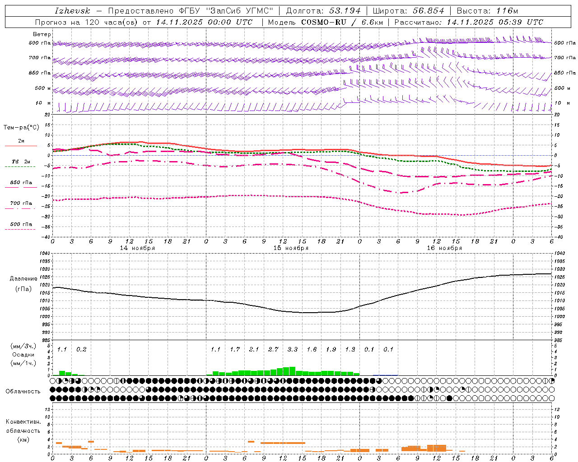Select the "Рассчитано: 14.11.2025 05:39 UTC" timestamp
This screenshot has width=578, height=462.
pos(469,22)
